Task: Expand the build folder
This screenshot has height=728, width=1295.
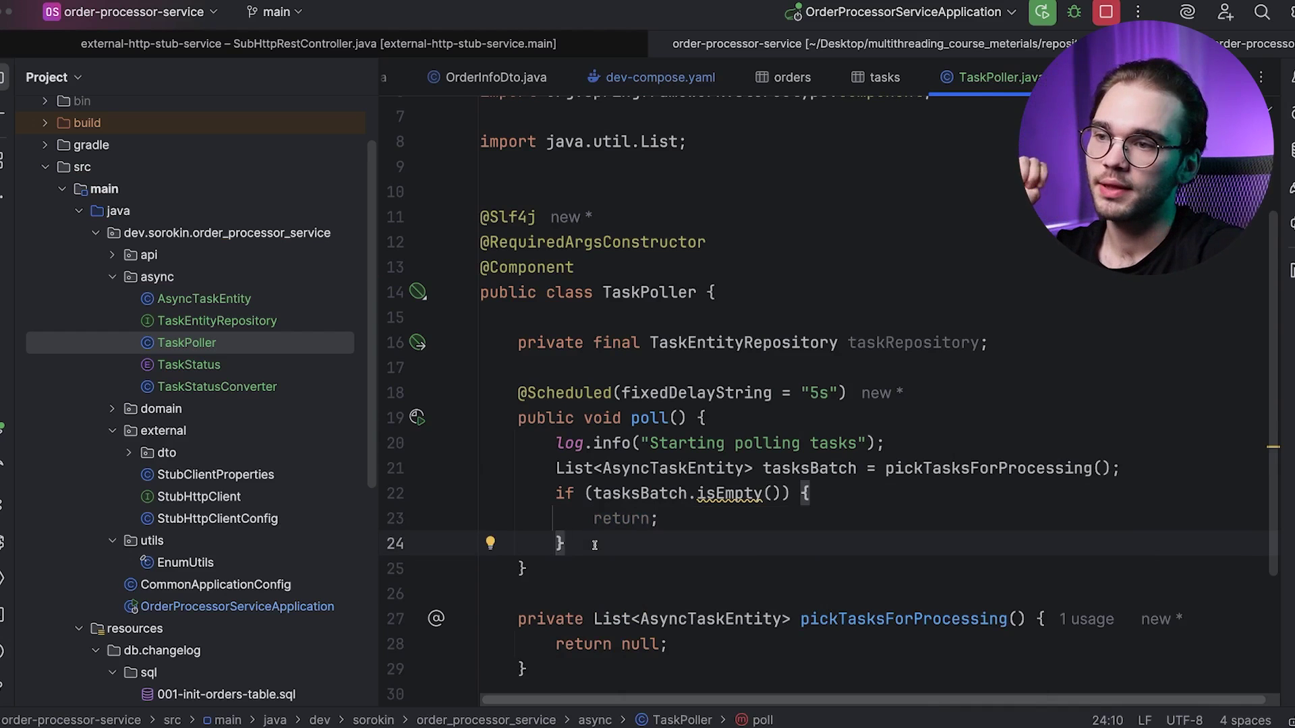Action: tap(45, 123)
